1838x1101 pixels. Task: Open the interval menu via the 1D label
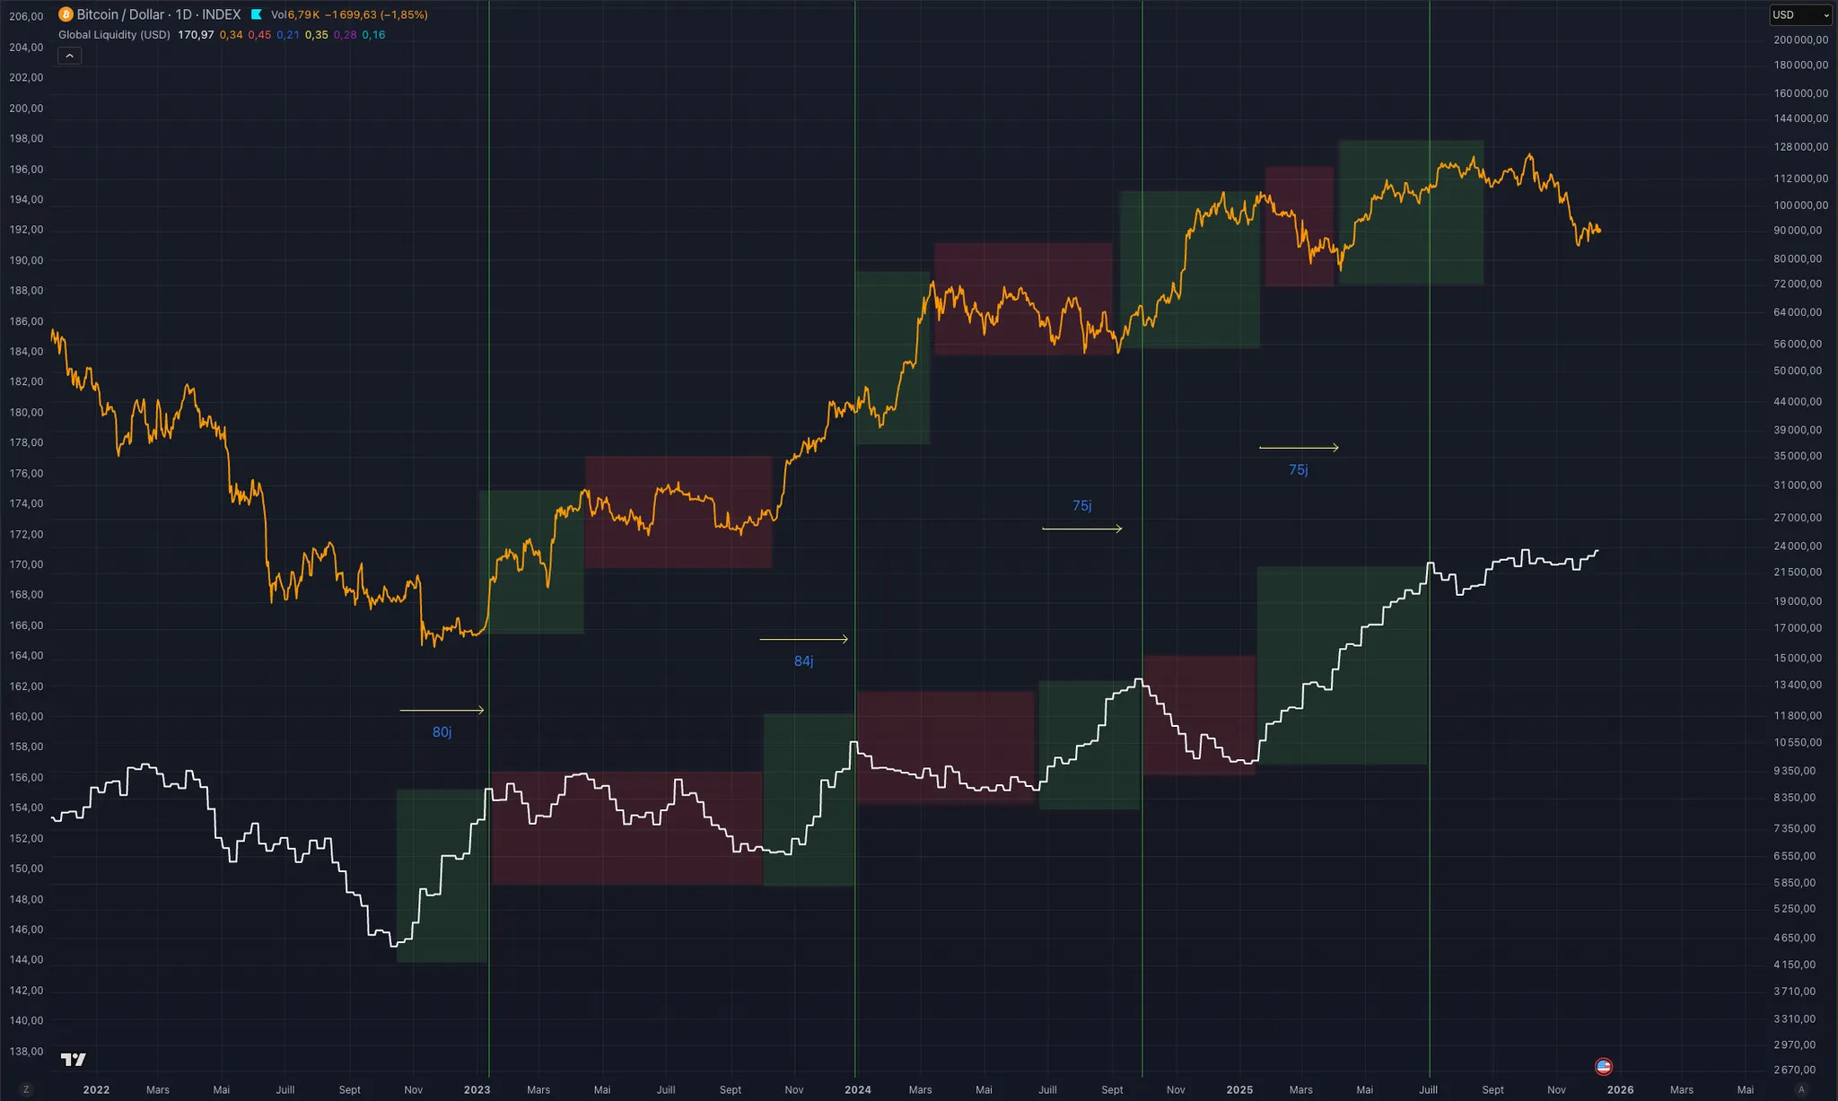click(x=183, y=14)
